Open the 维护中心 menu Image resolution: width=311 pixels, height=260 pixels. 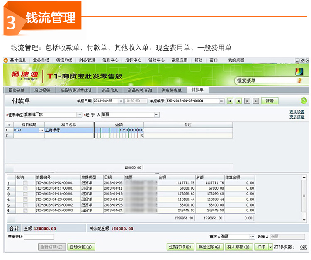point(133,60)
